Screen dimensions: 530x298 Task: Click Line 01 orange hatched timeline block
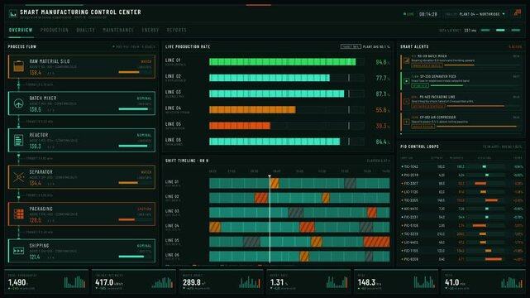coord(275,183)
